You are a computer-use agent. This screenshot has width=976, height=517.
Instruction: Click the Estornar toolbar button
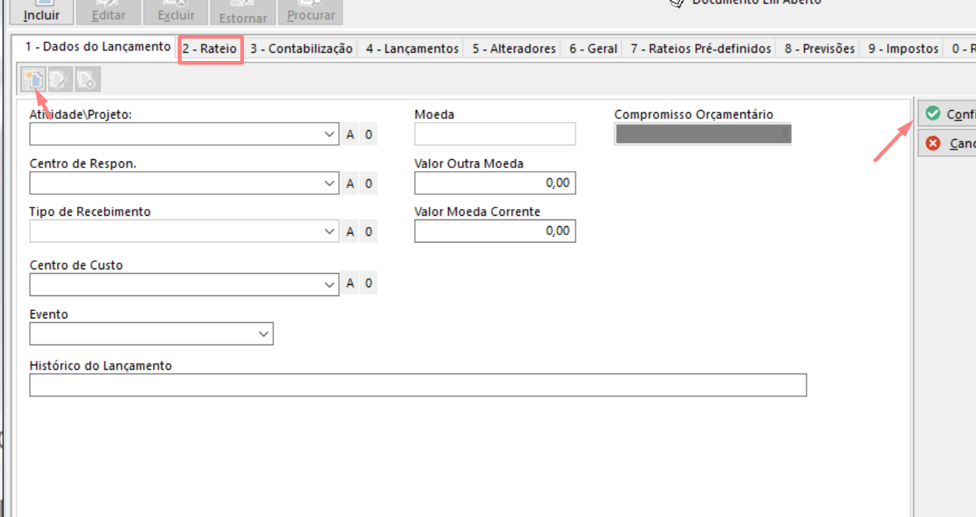click(x=243, y=12)
